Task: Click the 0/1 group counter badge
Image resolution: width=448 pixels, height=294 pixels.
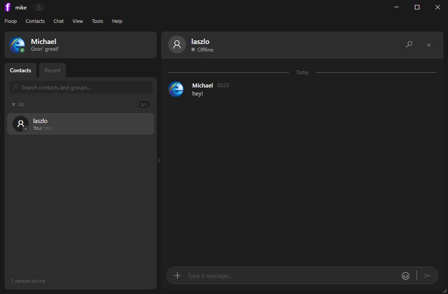Action: click(144, 105)
